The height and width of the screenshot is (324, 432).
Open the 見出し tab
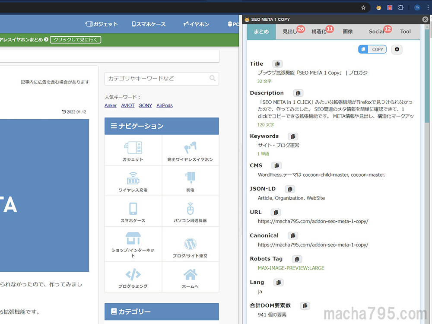[x=290, y=32]
